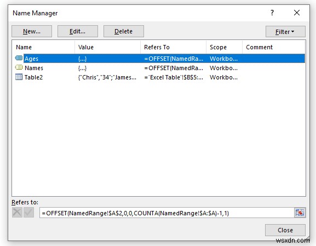Click the Table2 table icon
The width and height of the screenshot is (316, 246).
point(19,77)
